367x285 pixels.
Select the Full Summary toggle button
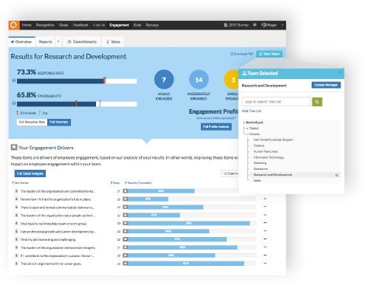tap(59, 122)
